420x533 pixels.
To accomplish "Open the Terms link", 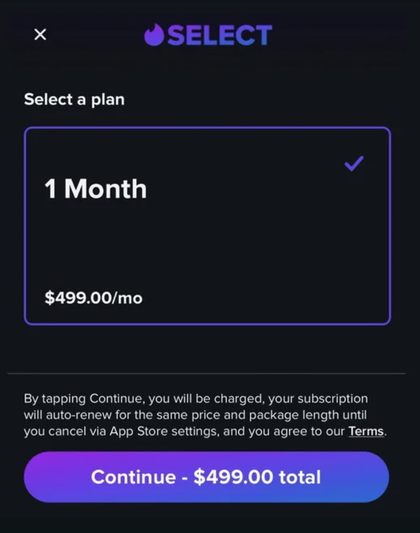I will [x=366, y=432].
